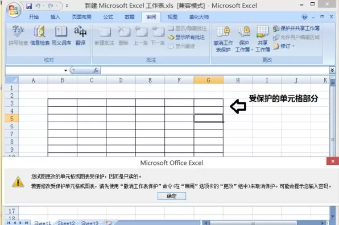Select column A header
The width and height of the screenshot is (339, 225).
pyautogui.click(x=33, y=80)
